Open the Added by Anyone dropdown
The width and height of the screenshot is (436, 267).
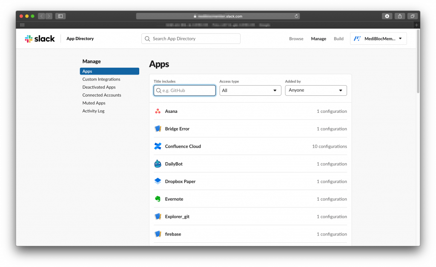(x=316, y=90)
